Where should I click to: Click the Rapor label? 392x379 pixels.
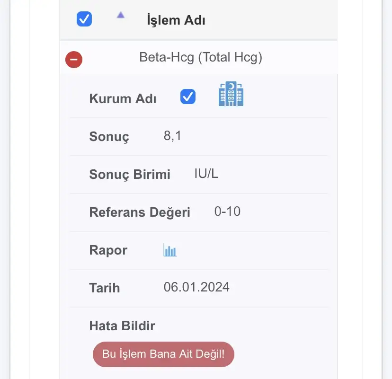point(108,250)
